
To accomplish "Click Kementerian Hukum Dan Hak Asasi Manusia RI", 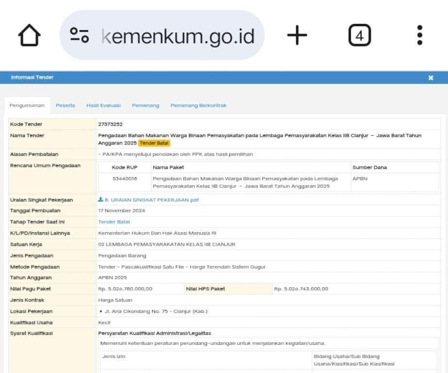I will coord(157,233).
